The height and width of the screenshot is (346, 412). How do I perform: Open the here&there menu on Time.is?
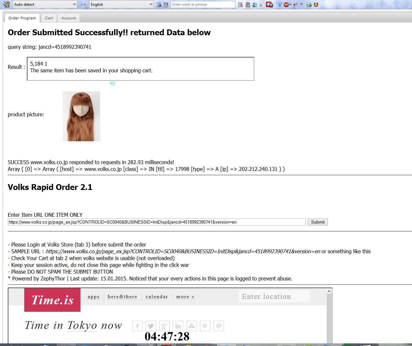coord(122,297)
